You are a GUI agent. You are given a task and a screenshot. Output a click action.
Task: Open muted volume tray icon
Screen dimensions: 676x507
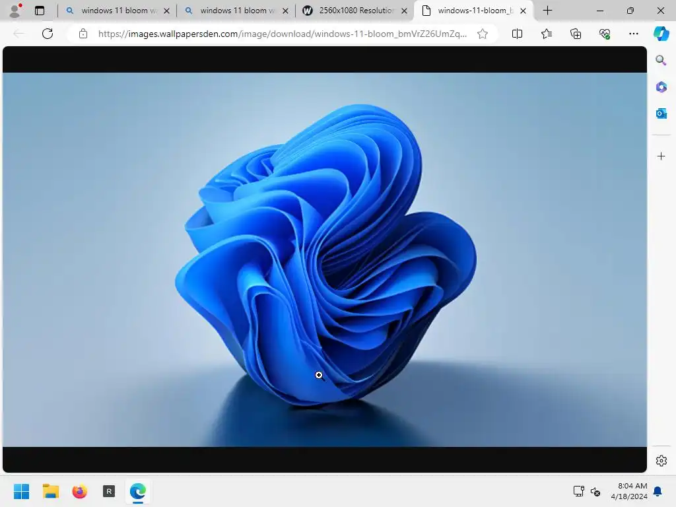pyautogui.click(x=596, y=491)
